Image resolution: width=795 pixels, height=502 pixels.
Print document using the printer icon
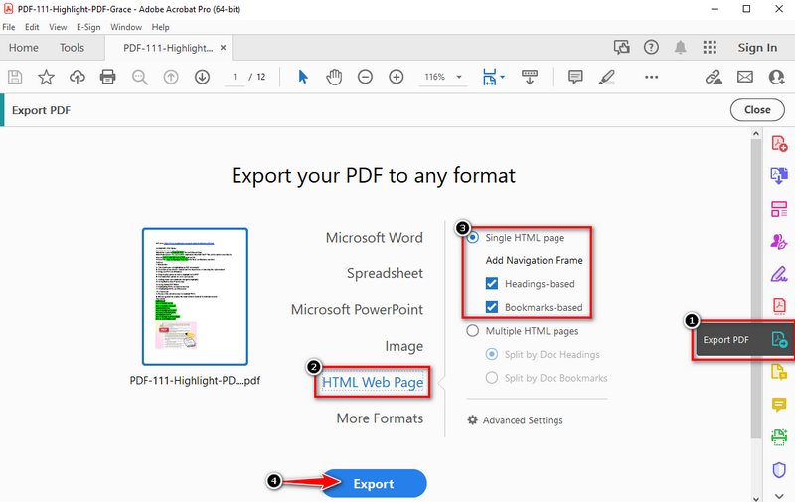tap(108, 77)
